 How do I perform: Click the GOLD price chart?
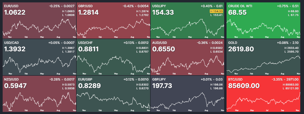coord(263,65)
